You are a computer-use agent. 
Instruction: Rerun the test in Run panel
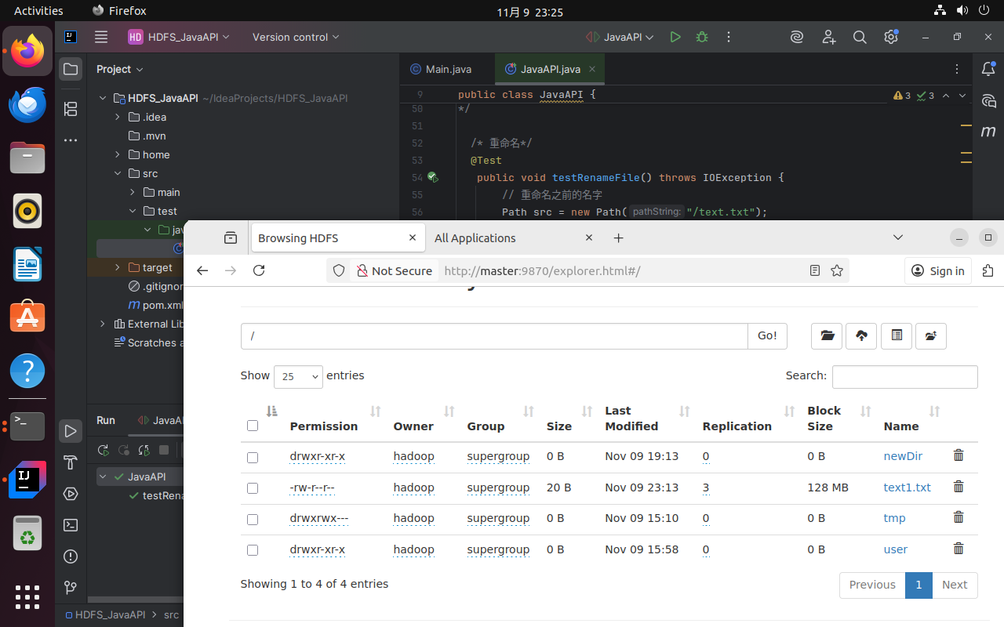[103, 450]
